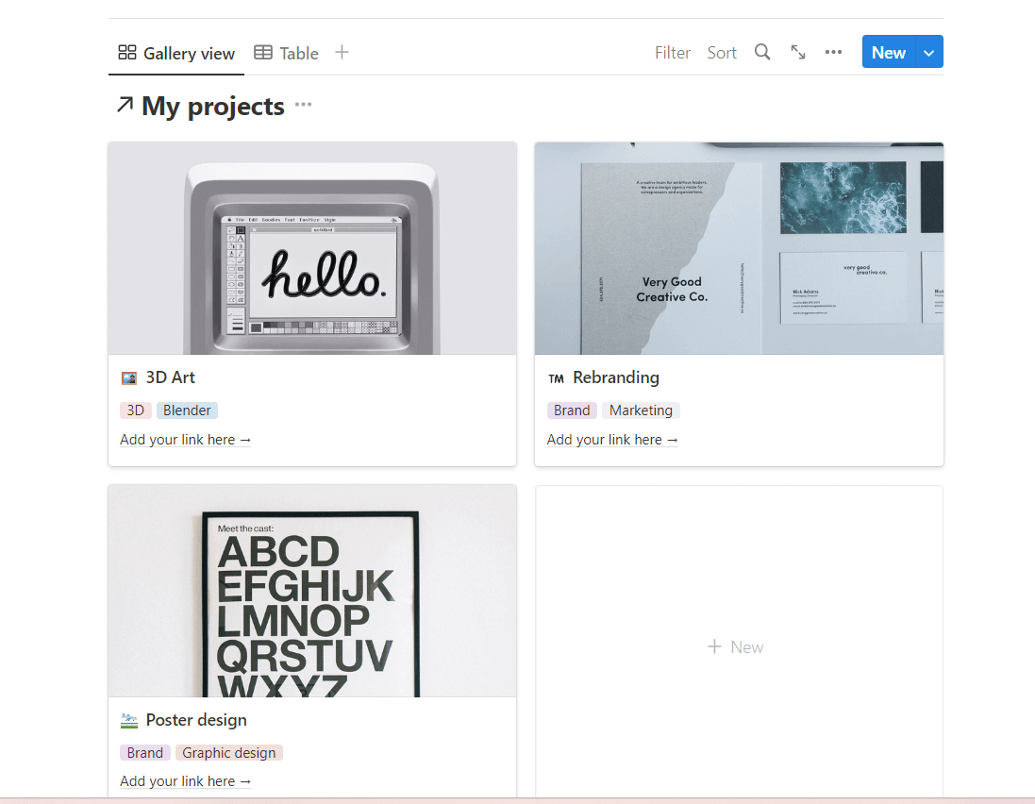Click the Graphic design tag on Poster design
The image size is (1035, 804).
[x=229, y=753]
